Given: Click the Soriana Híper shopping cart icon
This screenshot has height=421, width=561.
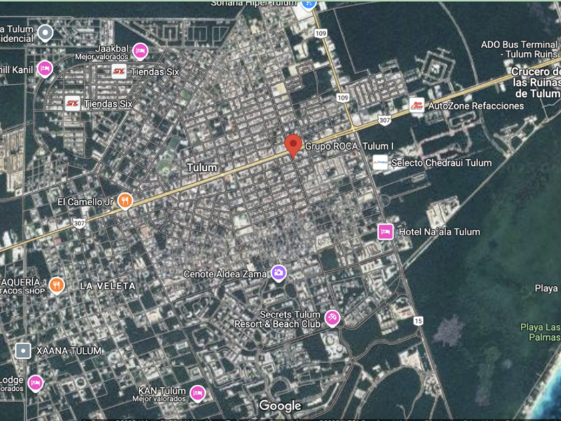Looking at the screenshot, I should 308,4.
